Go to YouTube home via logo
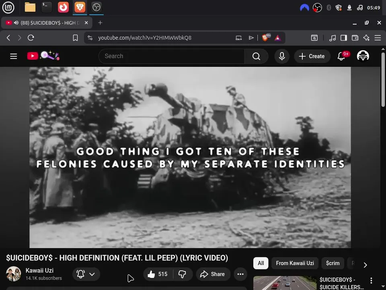386x290 pixels. [x=43, y=56]
